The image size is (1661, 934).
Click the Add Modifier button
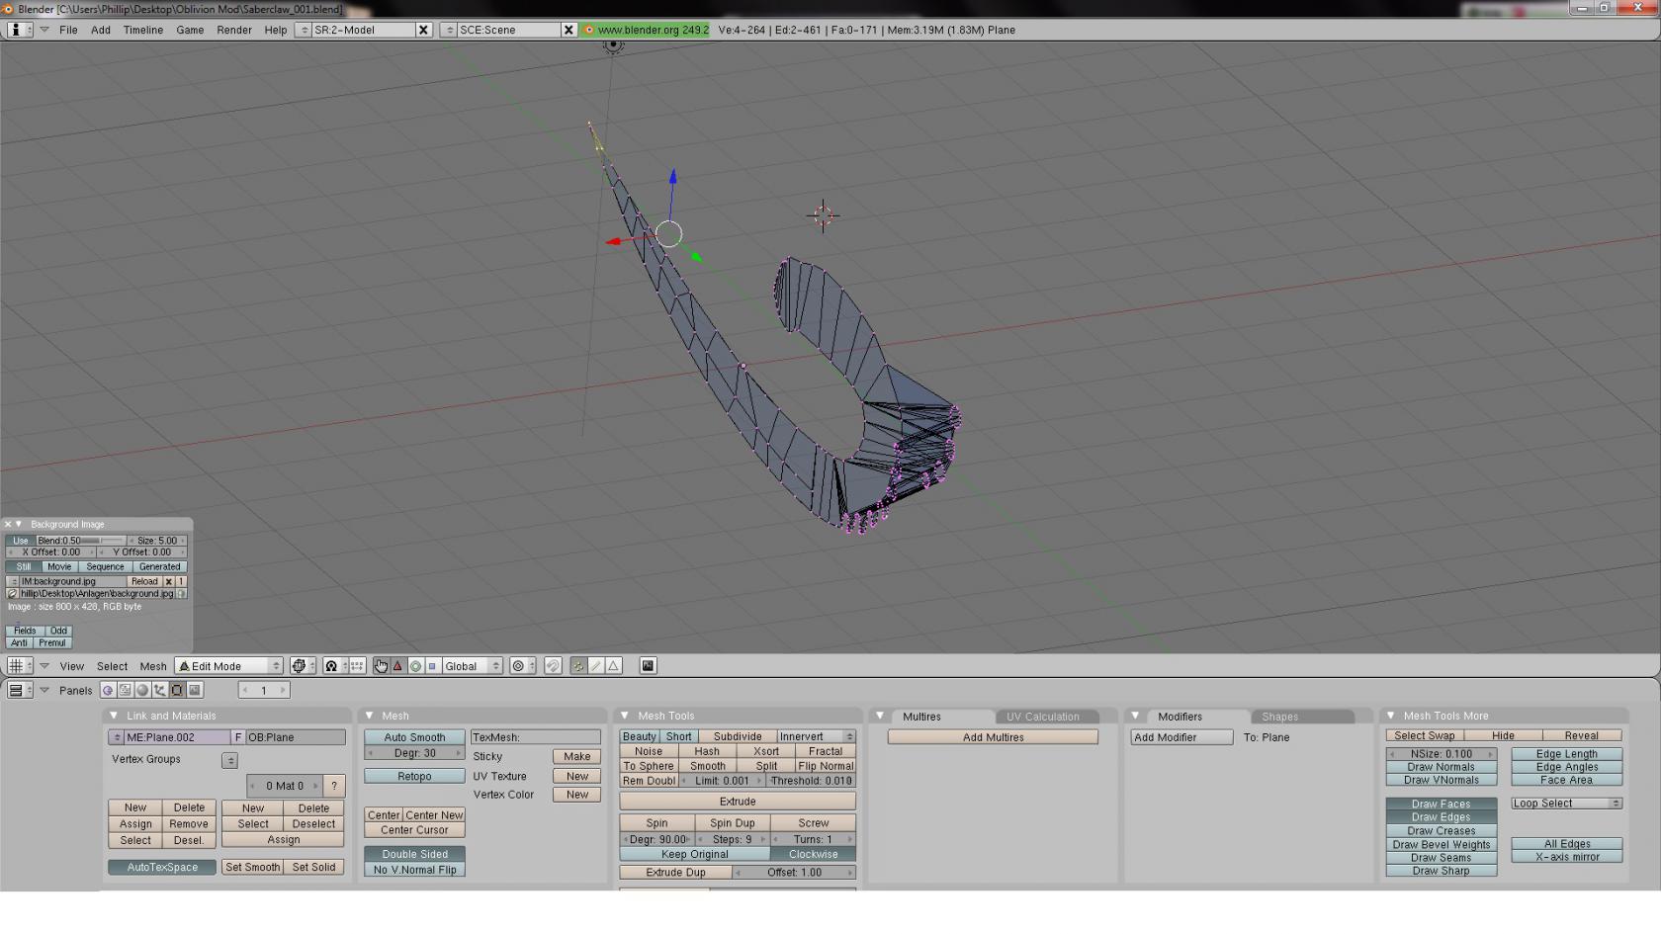point(1180,737)
